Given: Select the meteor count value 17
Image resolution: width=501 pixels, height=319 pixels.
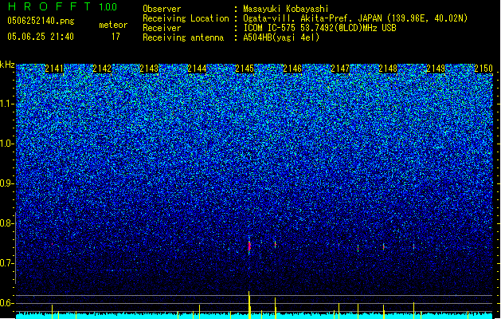Looking at the screenshot, I should click(x=115, y=37).
